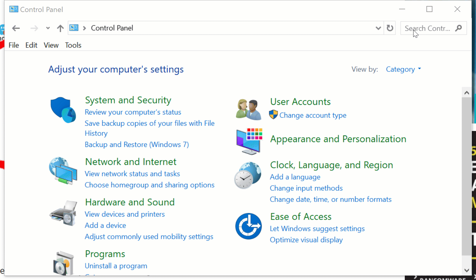Open the address bar history dropdown
Viewport: 476px width, 280px height.
click(378, 28)
